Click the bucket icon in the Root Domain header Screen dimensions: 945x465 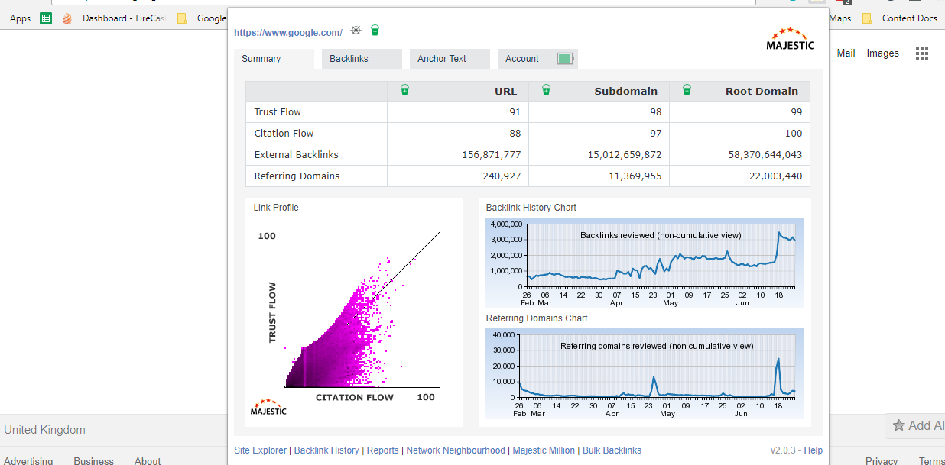coord(687,90)
